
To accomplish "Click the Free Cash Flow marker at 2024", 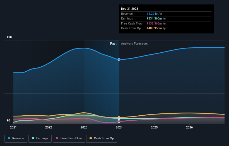I will point(119,121).
